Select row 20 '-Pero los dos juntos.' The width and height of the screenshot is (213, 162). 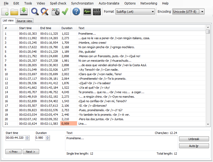pos(101,119)
